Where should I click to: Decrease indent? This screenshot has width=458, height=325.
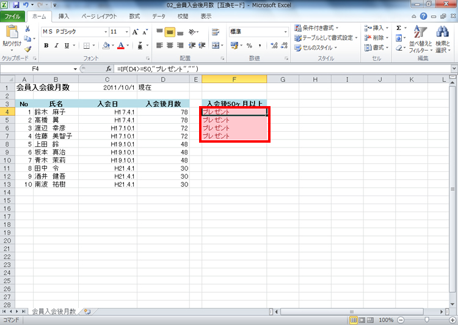point(192,46)
